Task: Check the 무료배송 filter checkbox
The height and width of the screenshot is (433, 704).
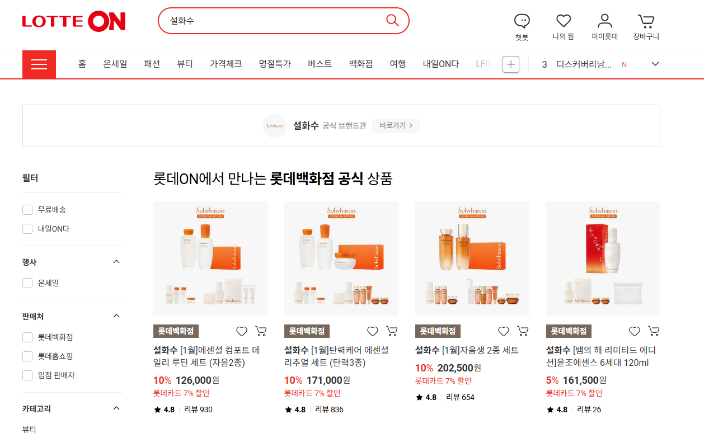Action: click(x=27, y=210)
